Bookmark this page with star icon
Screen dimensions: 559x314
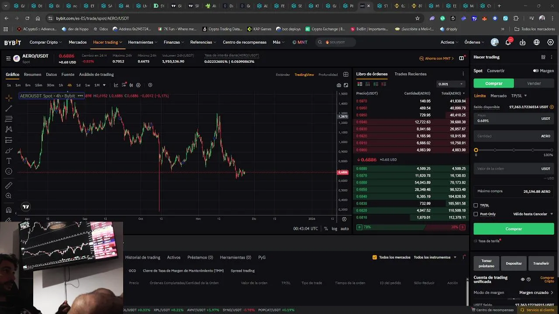[418, 18]
